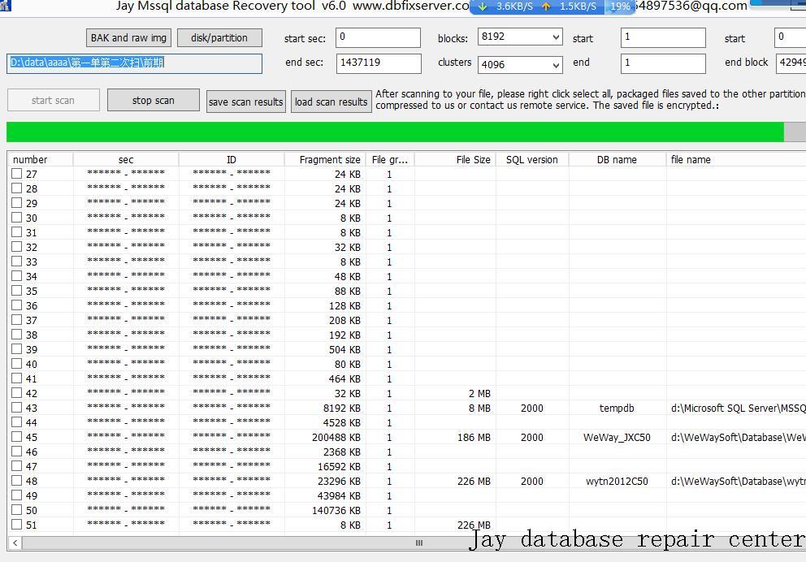Viewport: 806px width, 562px height.
Task: Tick the checkbox for wytn2012C50 row 48
Action: pyautogui.click(x=17, y=480)
